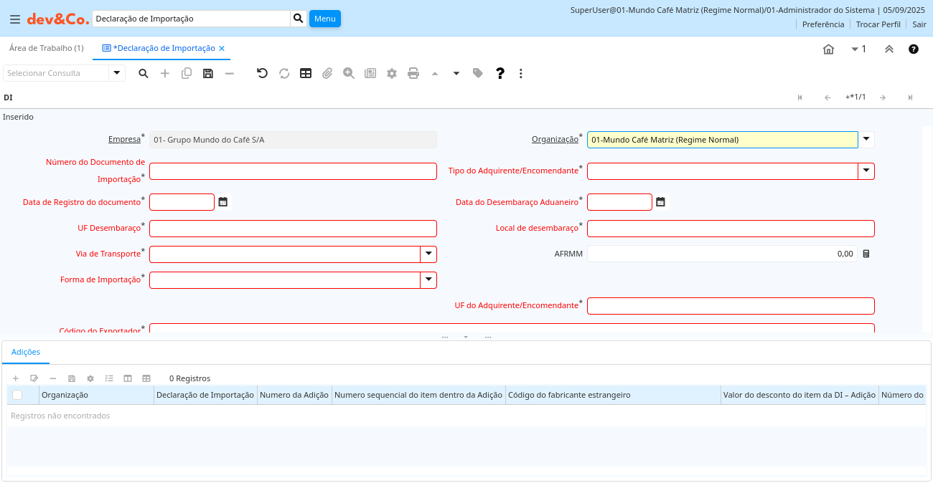Screen dimensions: 933x483
Task: Click the Undo changes icon
Action: (x=262, y=73)
